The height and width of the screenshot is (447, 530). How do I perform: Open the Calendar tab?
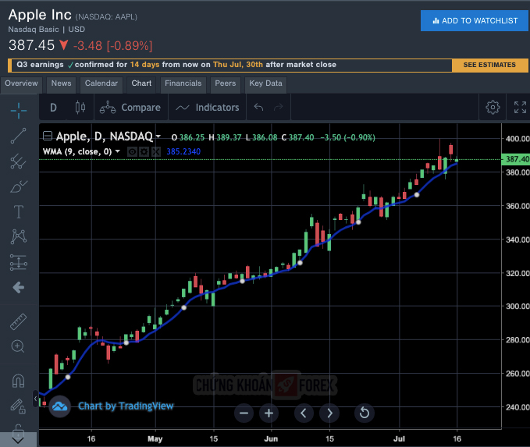(x=101, y=83)
